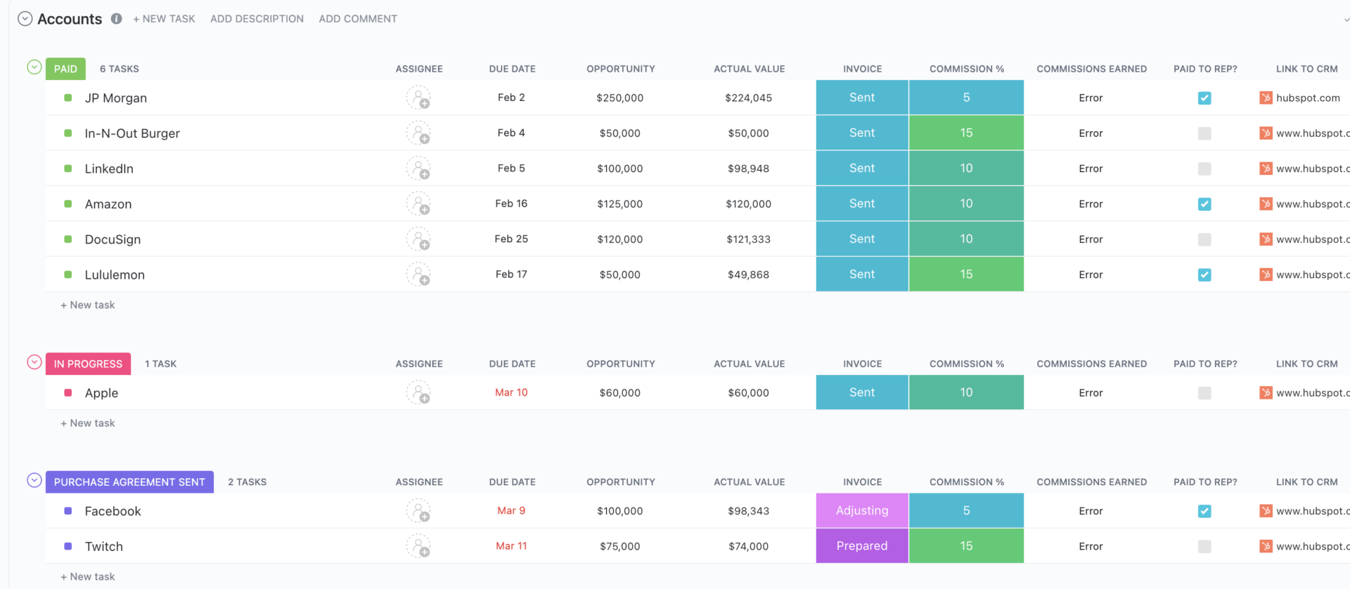
Task: Click Add Description in header
Action: [257, 19]
